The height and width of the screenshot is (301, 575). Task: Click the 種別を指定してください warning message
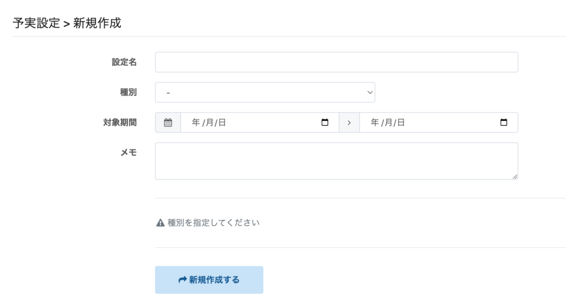(x=213, y=223)
